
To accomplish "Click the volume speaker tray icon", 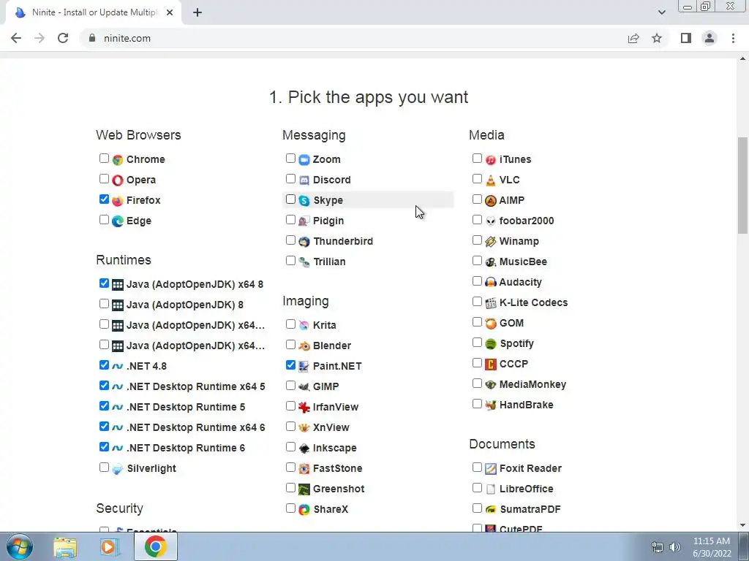I will [x=675, y=547].
